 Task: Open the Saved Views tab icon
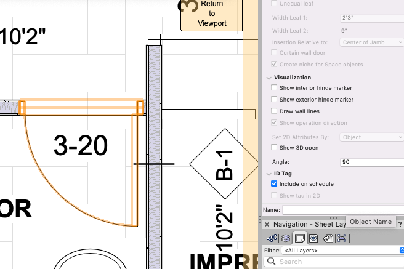[x=328, y=238]
